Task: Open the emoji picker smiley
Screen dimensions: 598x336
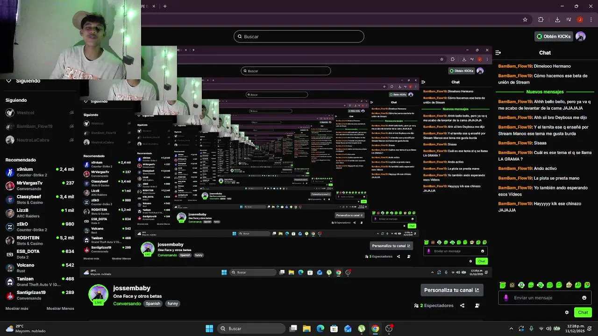Action: pyautogui.click(x=584, y=298)
